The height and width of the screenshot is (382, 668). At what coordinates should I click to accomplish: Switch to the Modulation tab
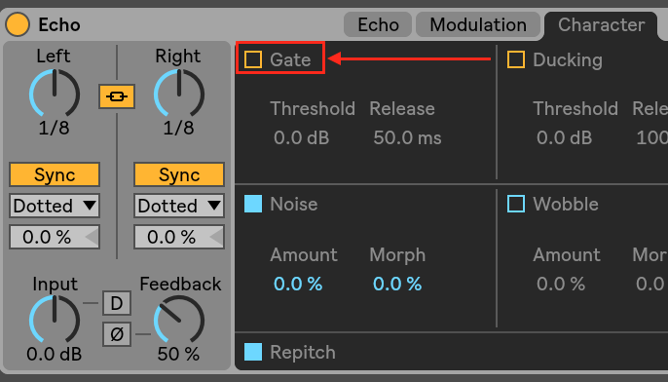click(478, 24)
